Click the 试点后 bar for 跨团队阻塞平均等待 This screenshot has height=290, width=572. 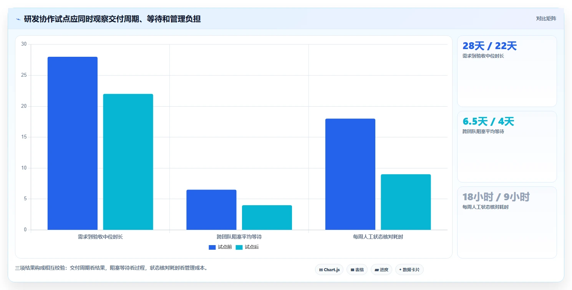267,217
